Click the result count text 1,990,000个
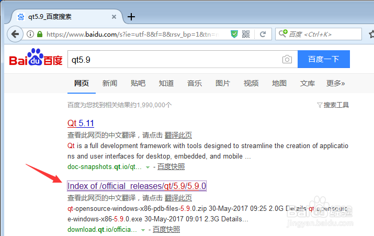 point(154,105)
